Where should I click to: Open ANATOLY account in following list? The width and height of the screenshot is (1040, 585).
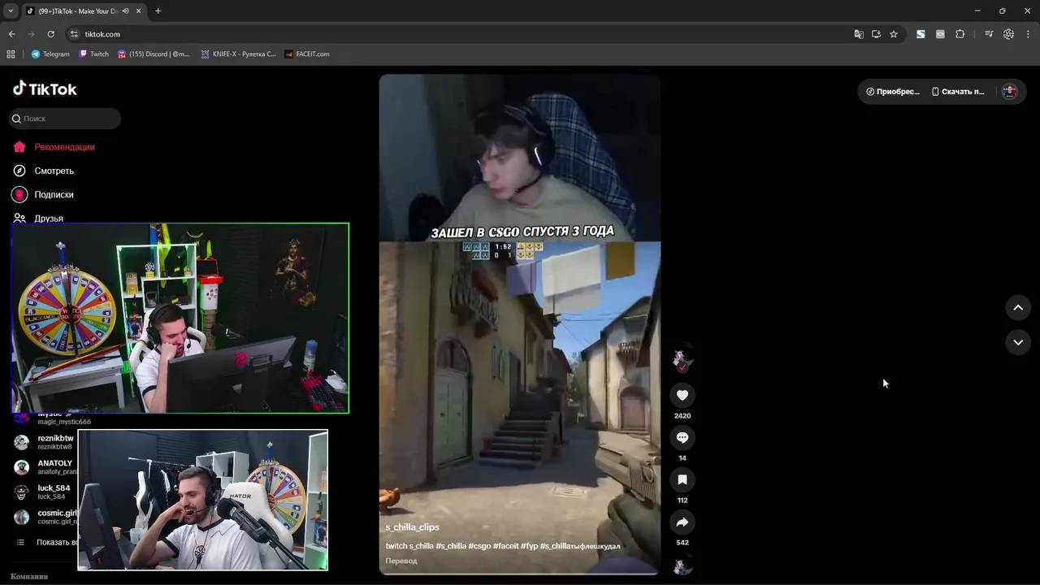pyautogui.click(x=45, y=467)
